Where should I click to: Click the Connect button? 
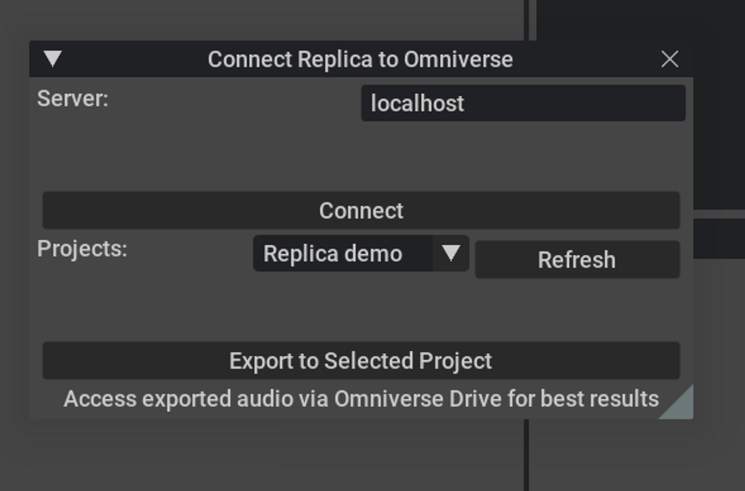pyautogui.click(x=361, y=210)
